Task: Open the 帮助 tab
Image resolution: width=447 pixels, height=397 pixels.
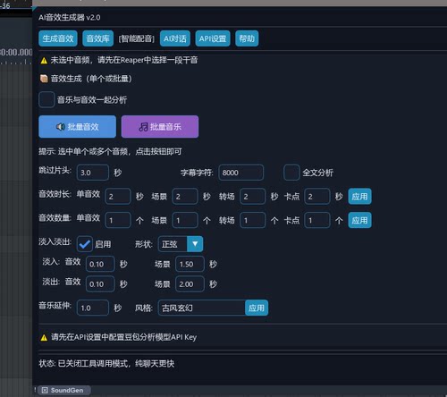Action: click(247, 38)
